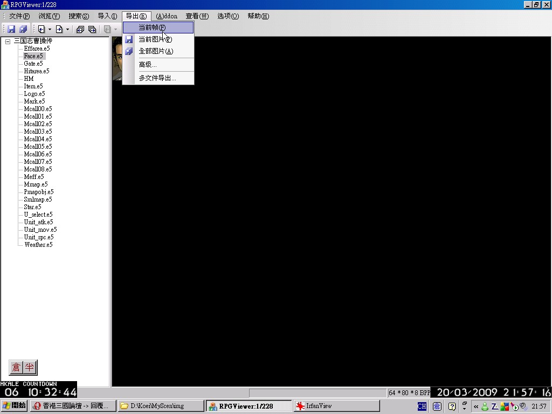Choose 全部图片(A) in the export menu
Viewport: 552px width, 414px height.
pyautogui.click(x=158, y=51)
